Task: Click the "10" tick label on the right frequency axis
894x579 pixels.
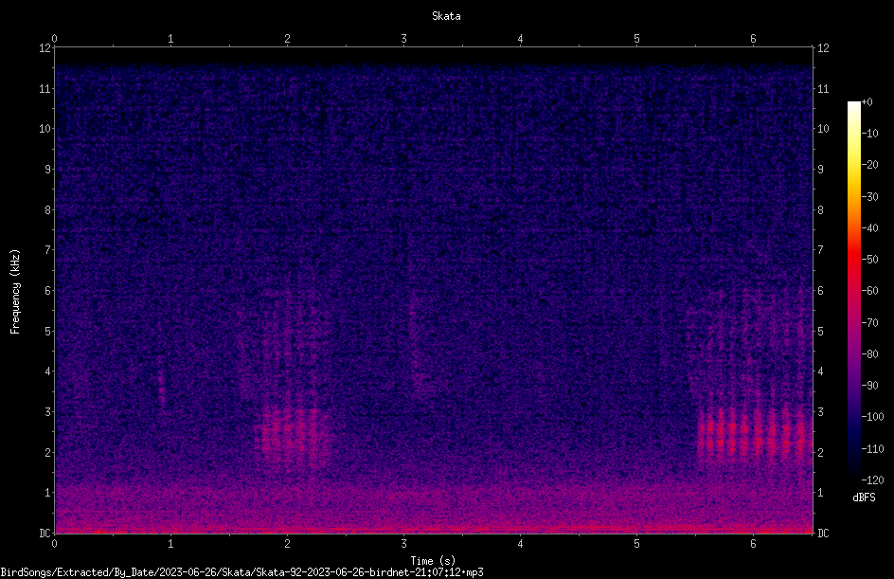Action: 823,129
